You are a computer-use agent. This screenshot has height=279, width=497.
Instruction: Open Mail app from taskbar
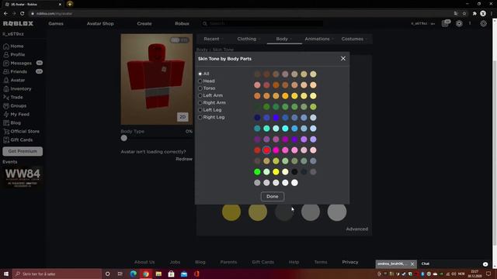tap(184, 274)
